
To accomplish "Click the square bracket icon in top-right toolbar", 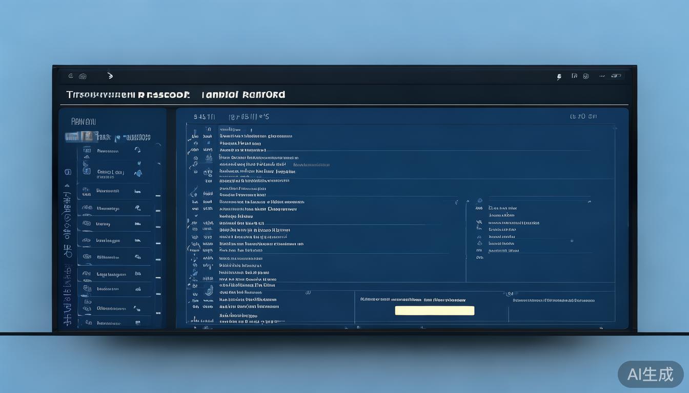I will tap(574, 76).
